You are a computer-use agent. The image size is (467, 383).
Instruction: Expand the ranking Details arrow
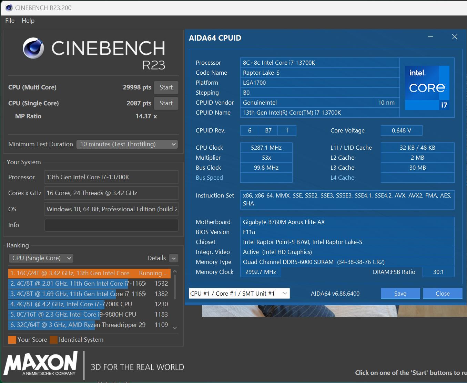point(174,258)
